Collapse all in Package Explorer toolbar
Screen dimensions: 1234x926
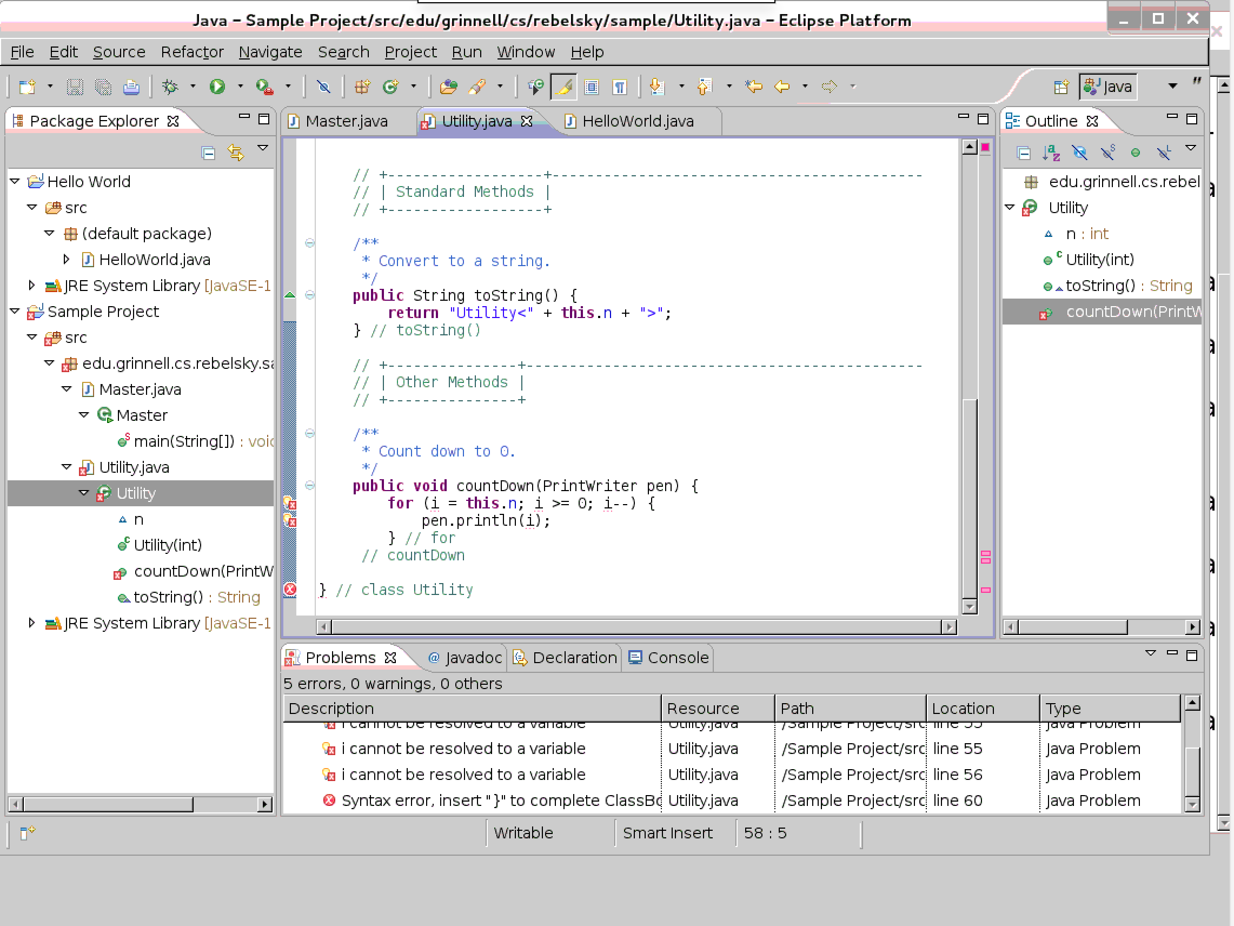(208, 153)
